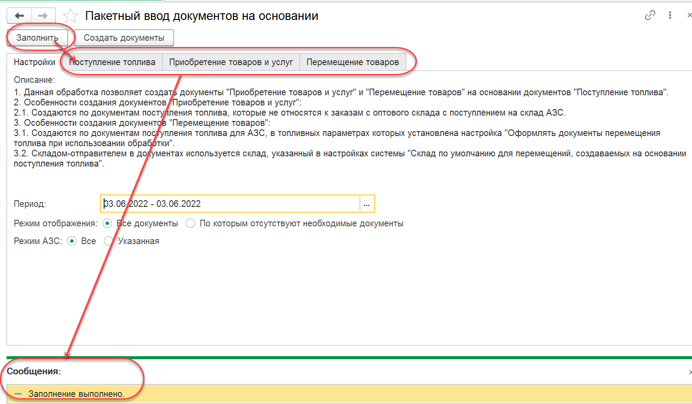
Task: Switch to the Настройки tab
Action: [x=35, y=62]
